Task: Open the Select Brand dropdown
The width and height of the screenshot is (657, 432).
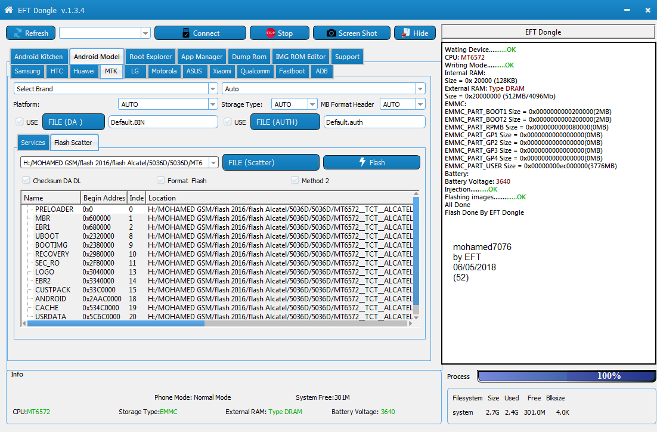Action: 213,88
